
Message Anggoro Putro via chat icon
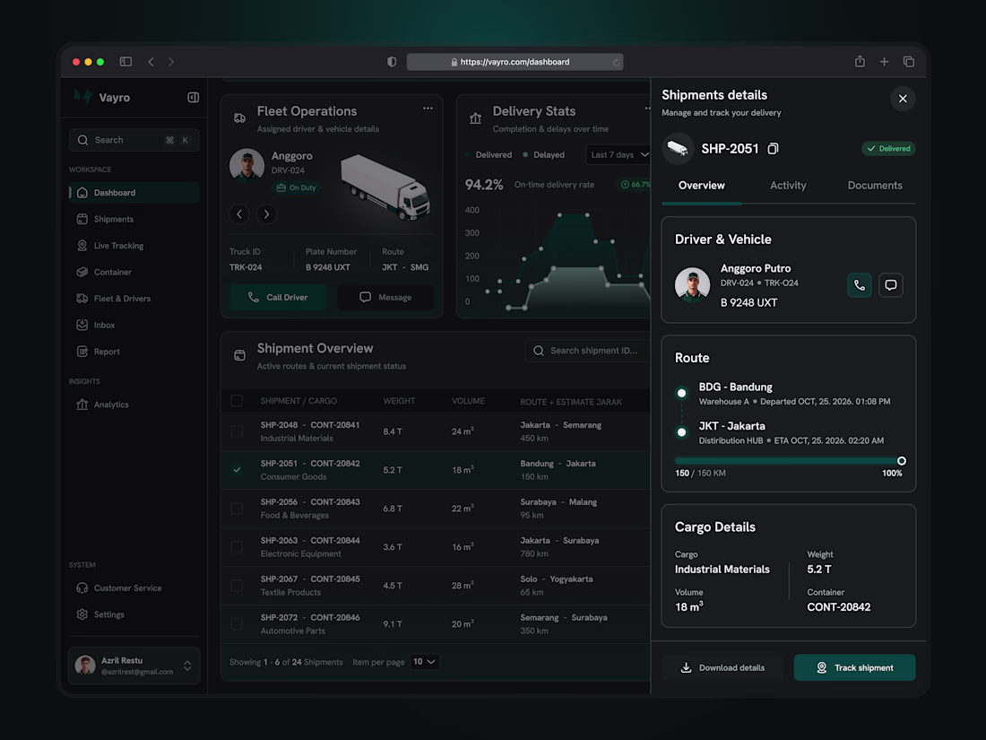890,285
